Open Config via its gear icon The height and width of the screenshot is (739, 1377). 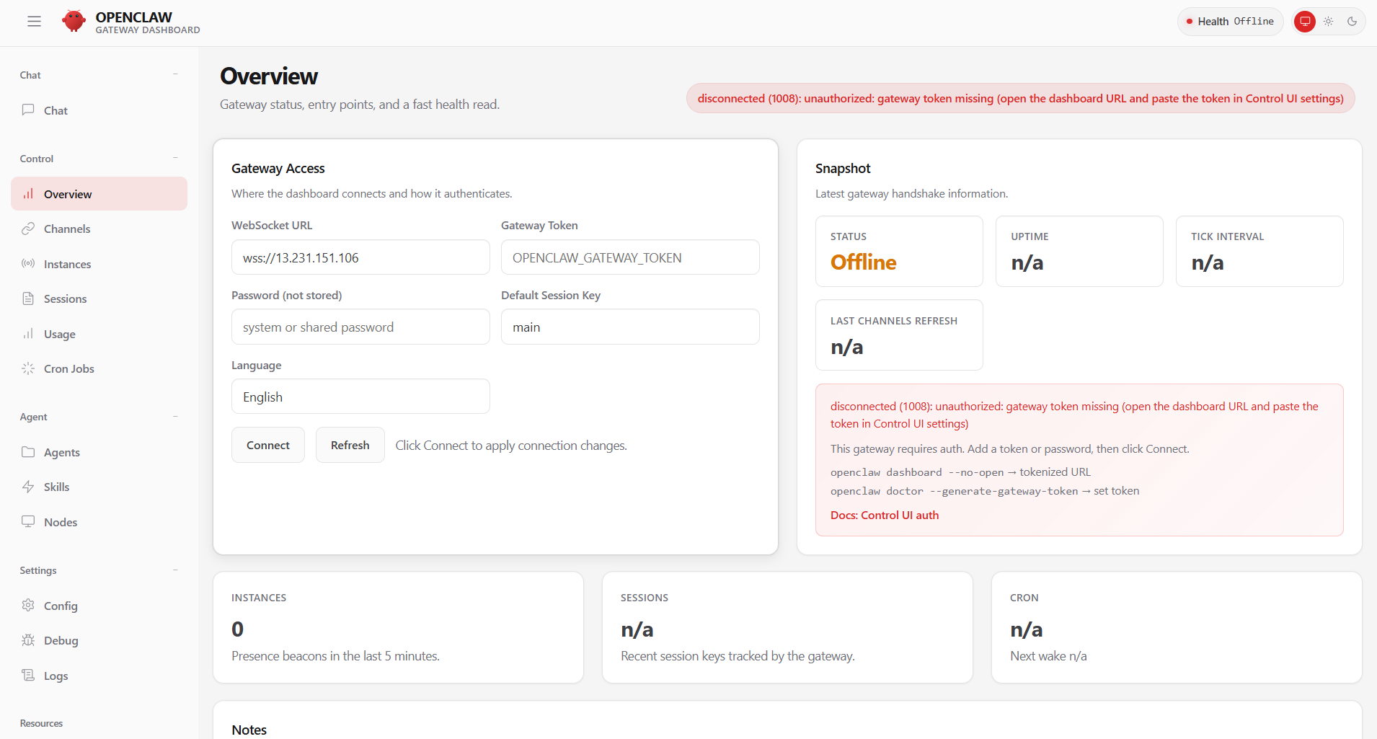28,606
